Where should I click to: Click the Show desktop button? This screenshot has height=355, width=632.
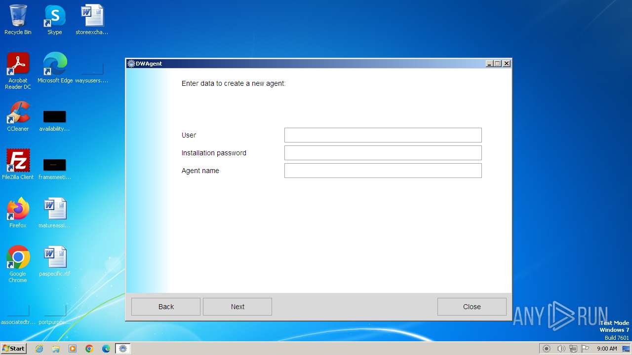point(627,349)
